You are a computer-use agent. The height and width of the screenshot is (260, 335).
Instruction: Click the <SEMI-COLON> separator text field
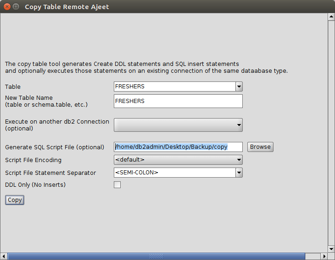click(174, 173)
